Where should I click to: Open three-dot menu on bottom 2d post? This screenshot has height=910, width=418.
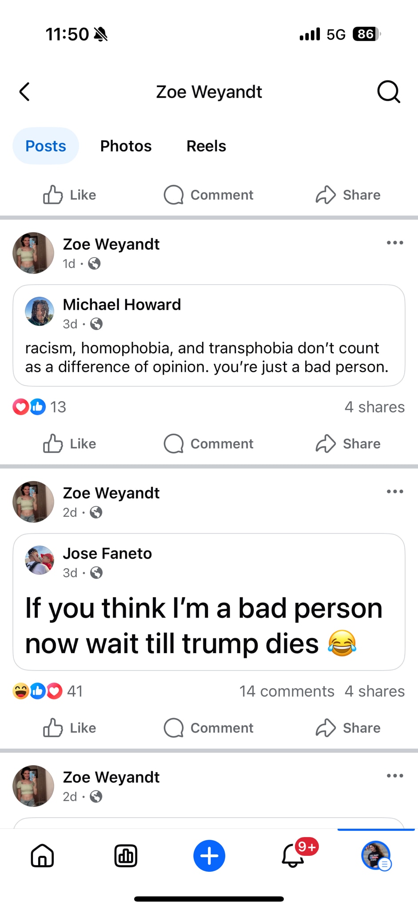pyautogui.click(x=395, y=776)
